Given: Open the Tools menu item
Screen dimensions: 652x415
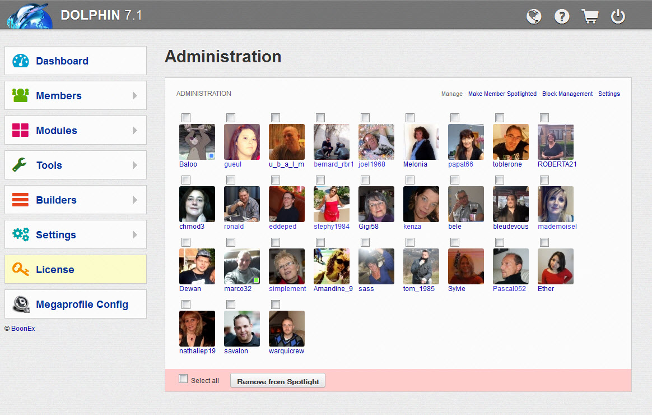Looking at the screenshot, I should (x=76, y=165).
